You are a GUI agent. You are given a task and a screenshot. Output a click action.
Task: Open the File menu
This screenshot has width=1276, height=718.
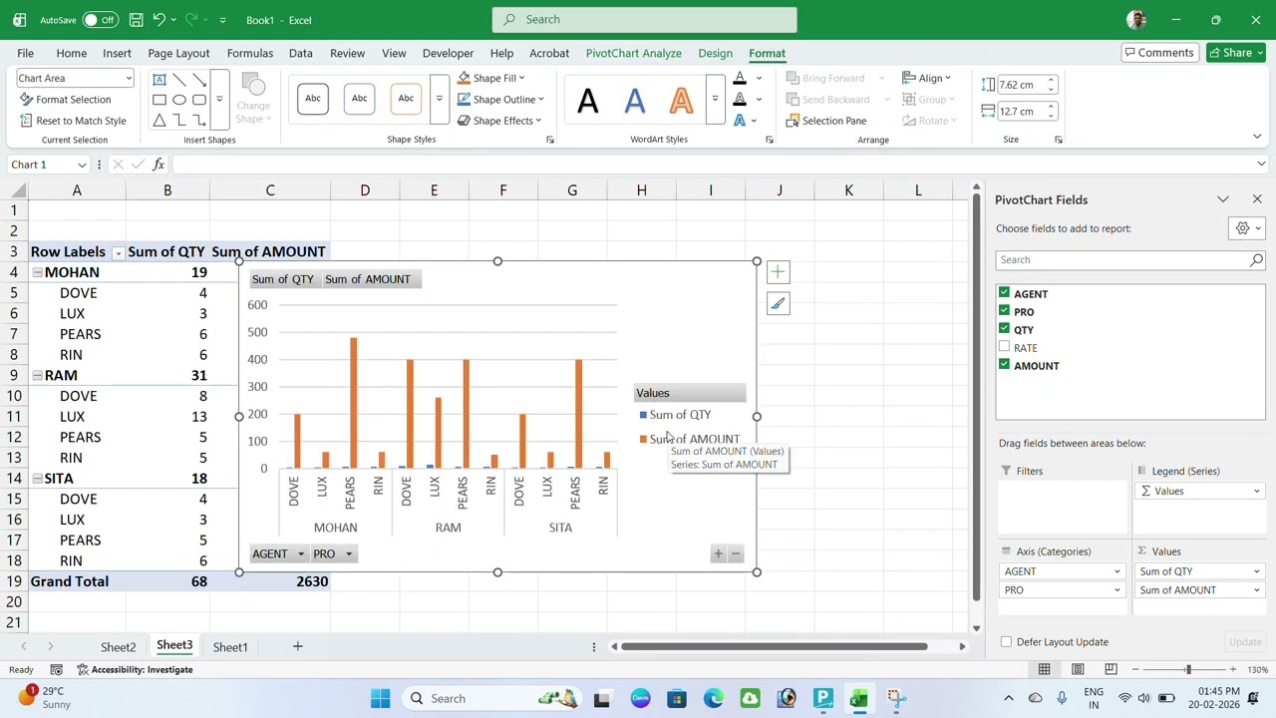pyautogui.click(x=25, y=53)
